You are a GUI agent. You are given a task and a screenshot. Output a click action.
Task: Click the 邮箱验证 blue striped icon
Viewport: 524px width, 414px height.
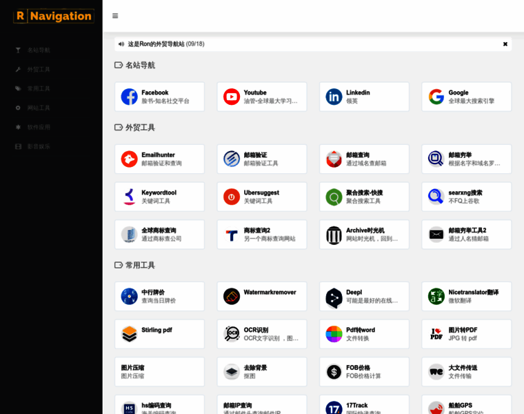tap(232, 159)
